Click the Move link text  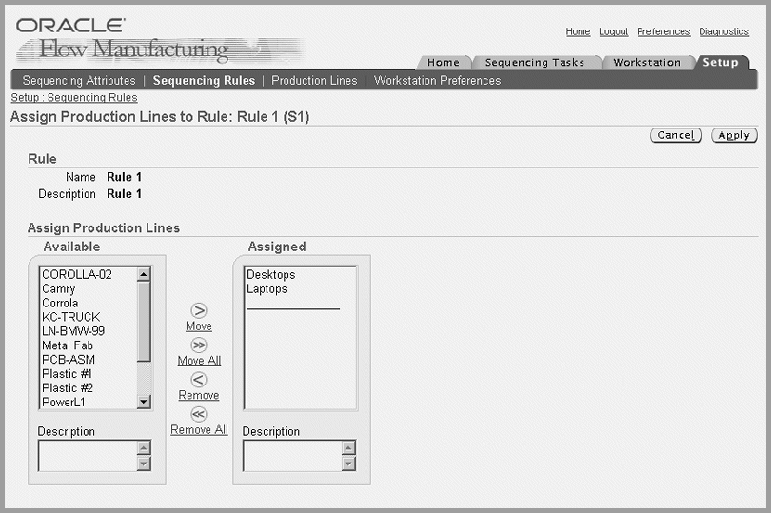(199, 326)
